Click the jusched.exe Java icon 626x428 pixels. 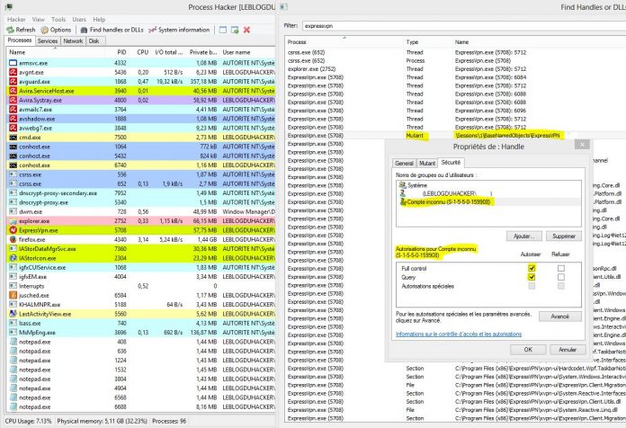[x=13, y=296]
